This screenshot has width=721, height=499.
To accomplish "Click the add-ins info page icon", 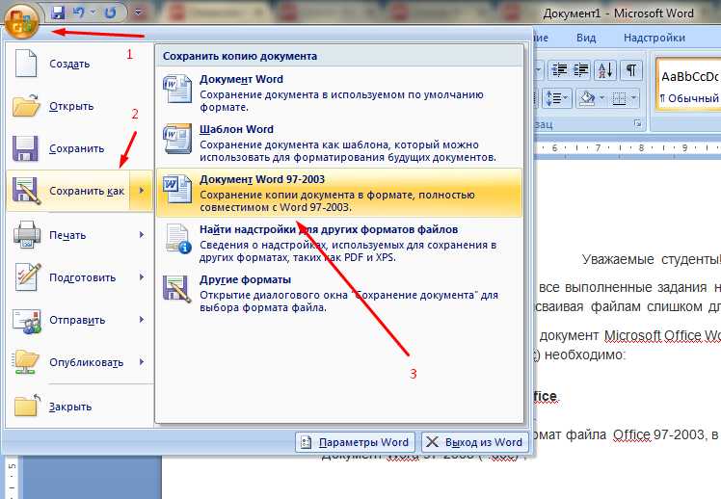I will (178, 239).
